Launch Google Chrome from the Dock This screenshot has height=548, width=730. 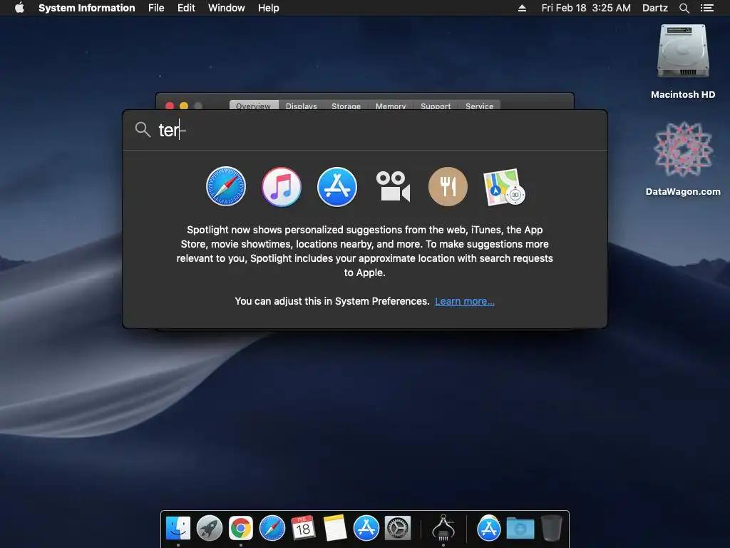(x=241, y=529)
